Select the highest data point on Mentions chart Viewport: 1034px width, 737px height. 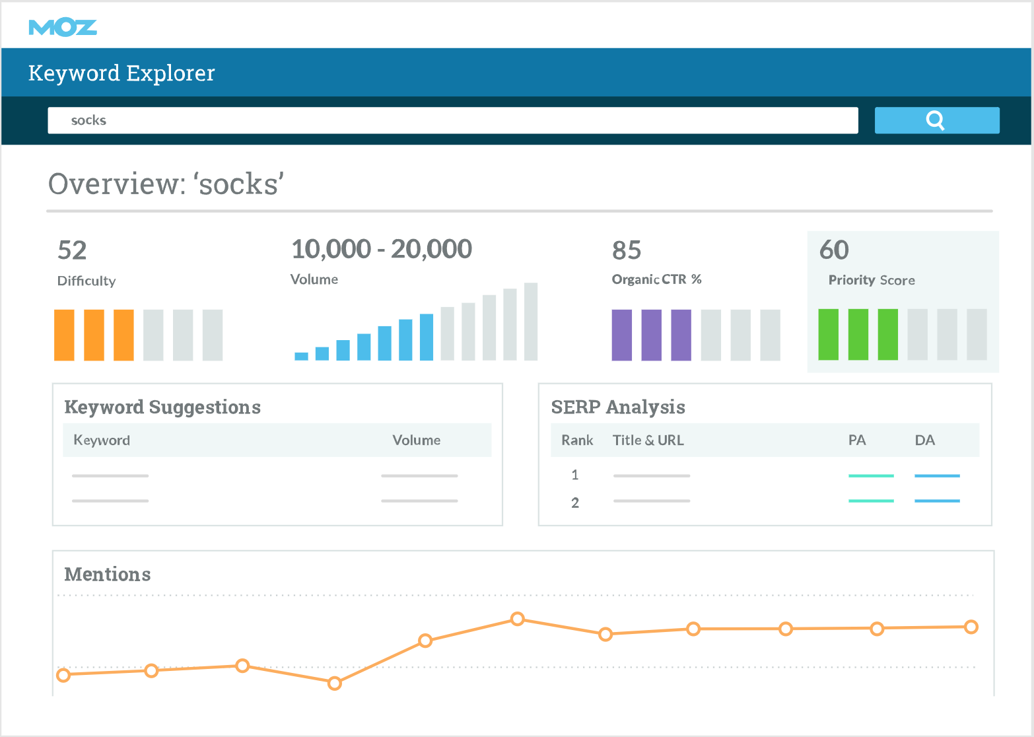518,619
